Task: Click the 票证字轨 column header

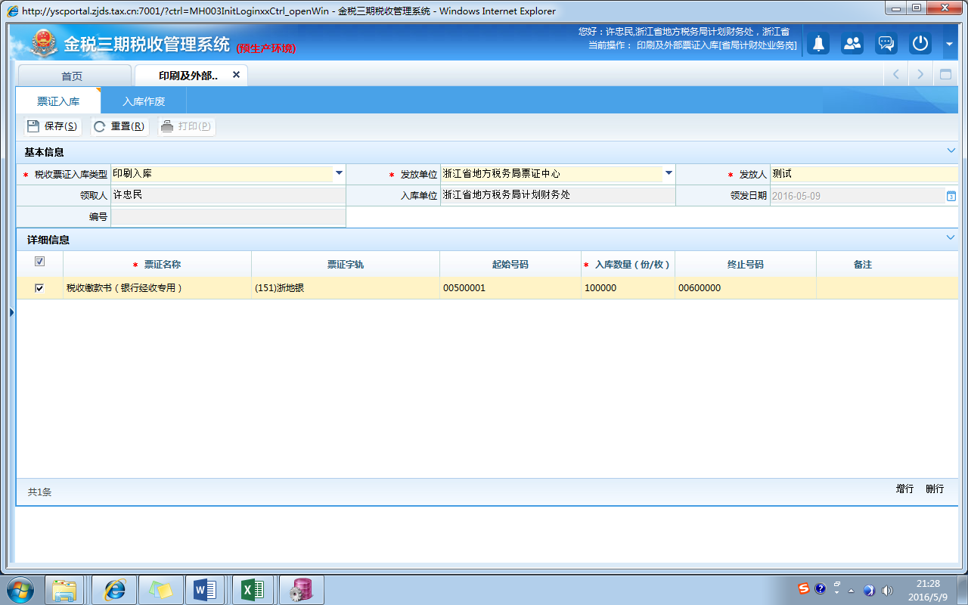Action: [x=346, y=265]
